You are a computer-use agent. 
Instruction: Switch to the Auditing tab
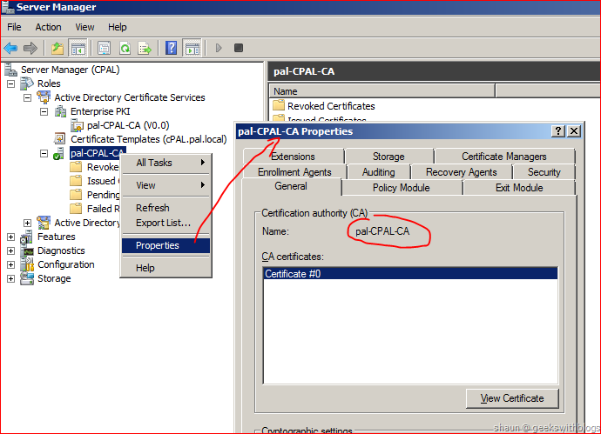coord(379,172)
